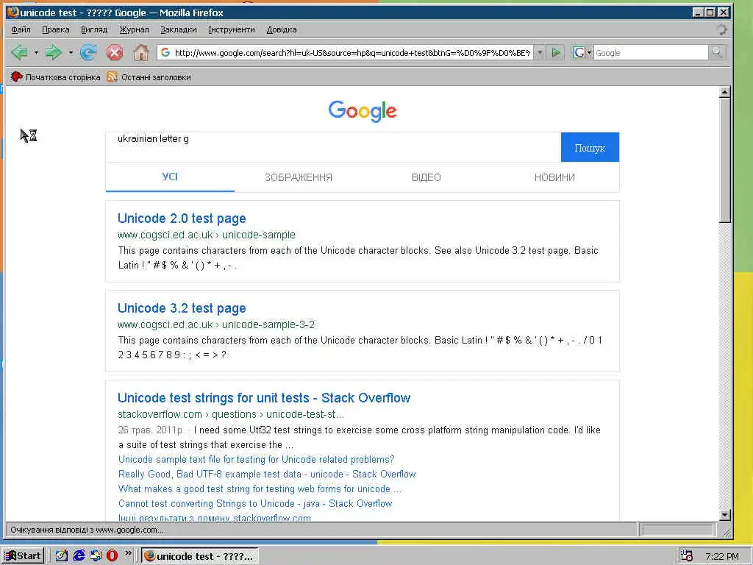Viewport: 753px width, 565px height.
Task: Launch Opera from the quick launch bar
Action: tap(112, 555)
